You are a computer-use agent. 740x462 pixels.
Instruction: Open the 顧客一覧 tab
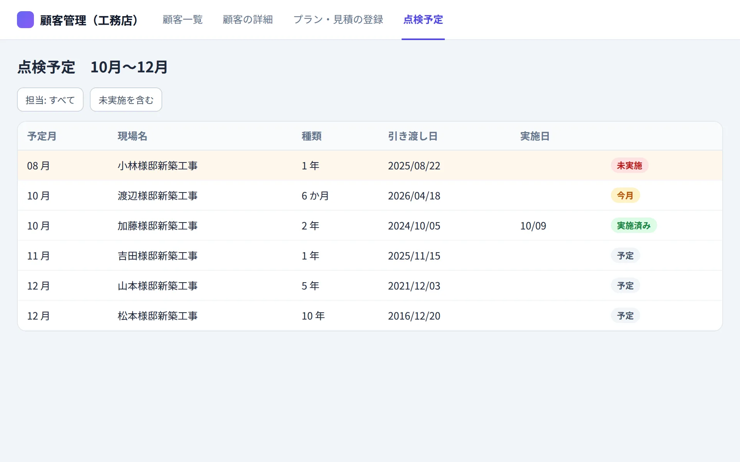click(x=183, y=20)
